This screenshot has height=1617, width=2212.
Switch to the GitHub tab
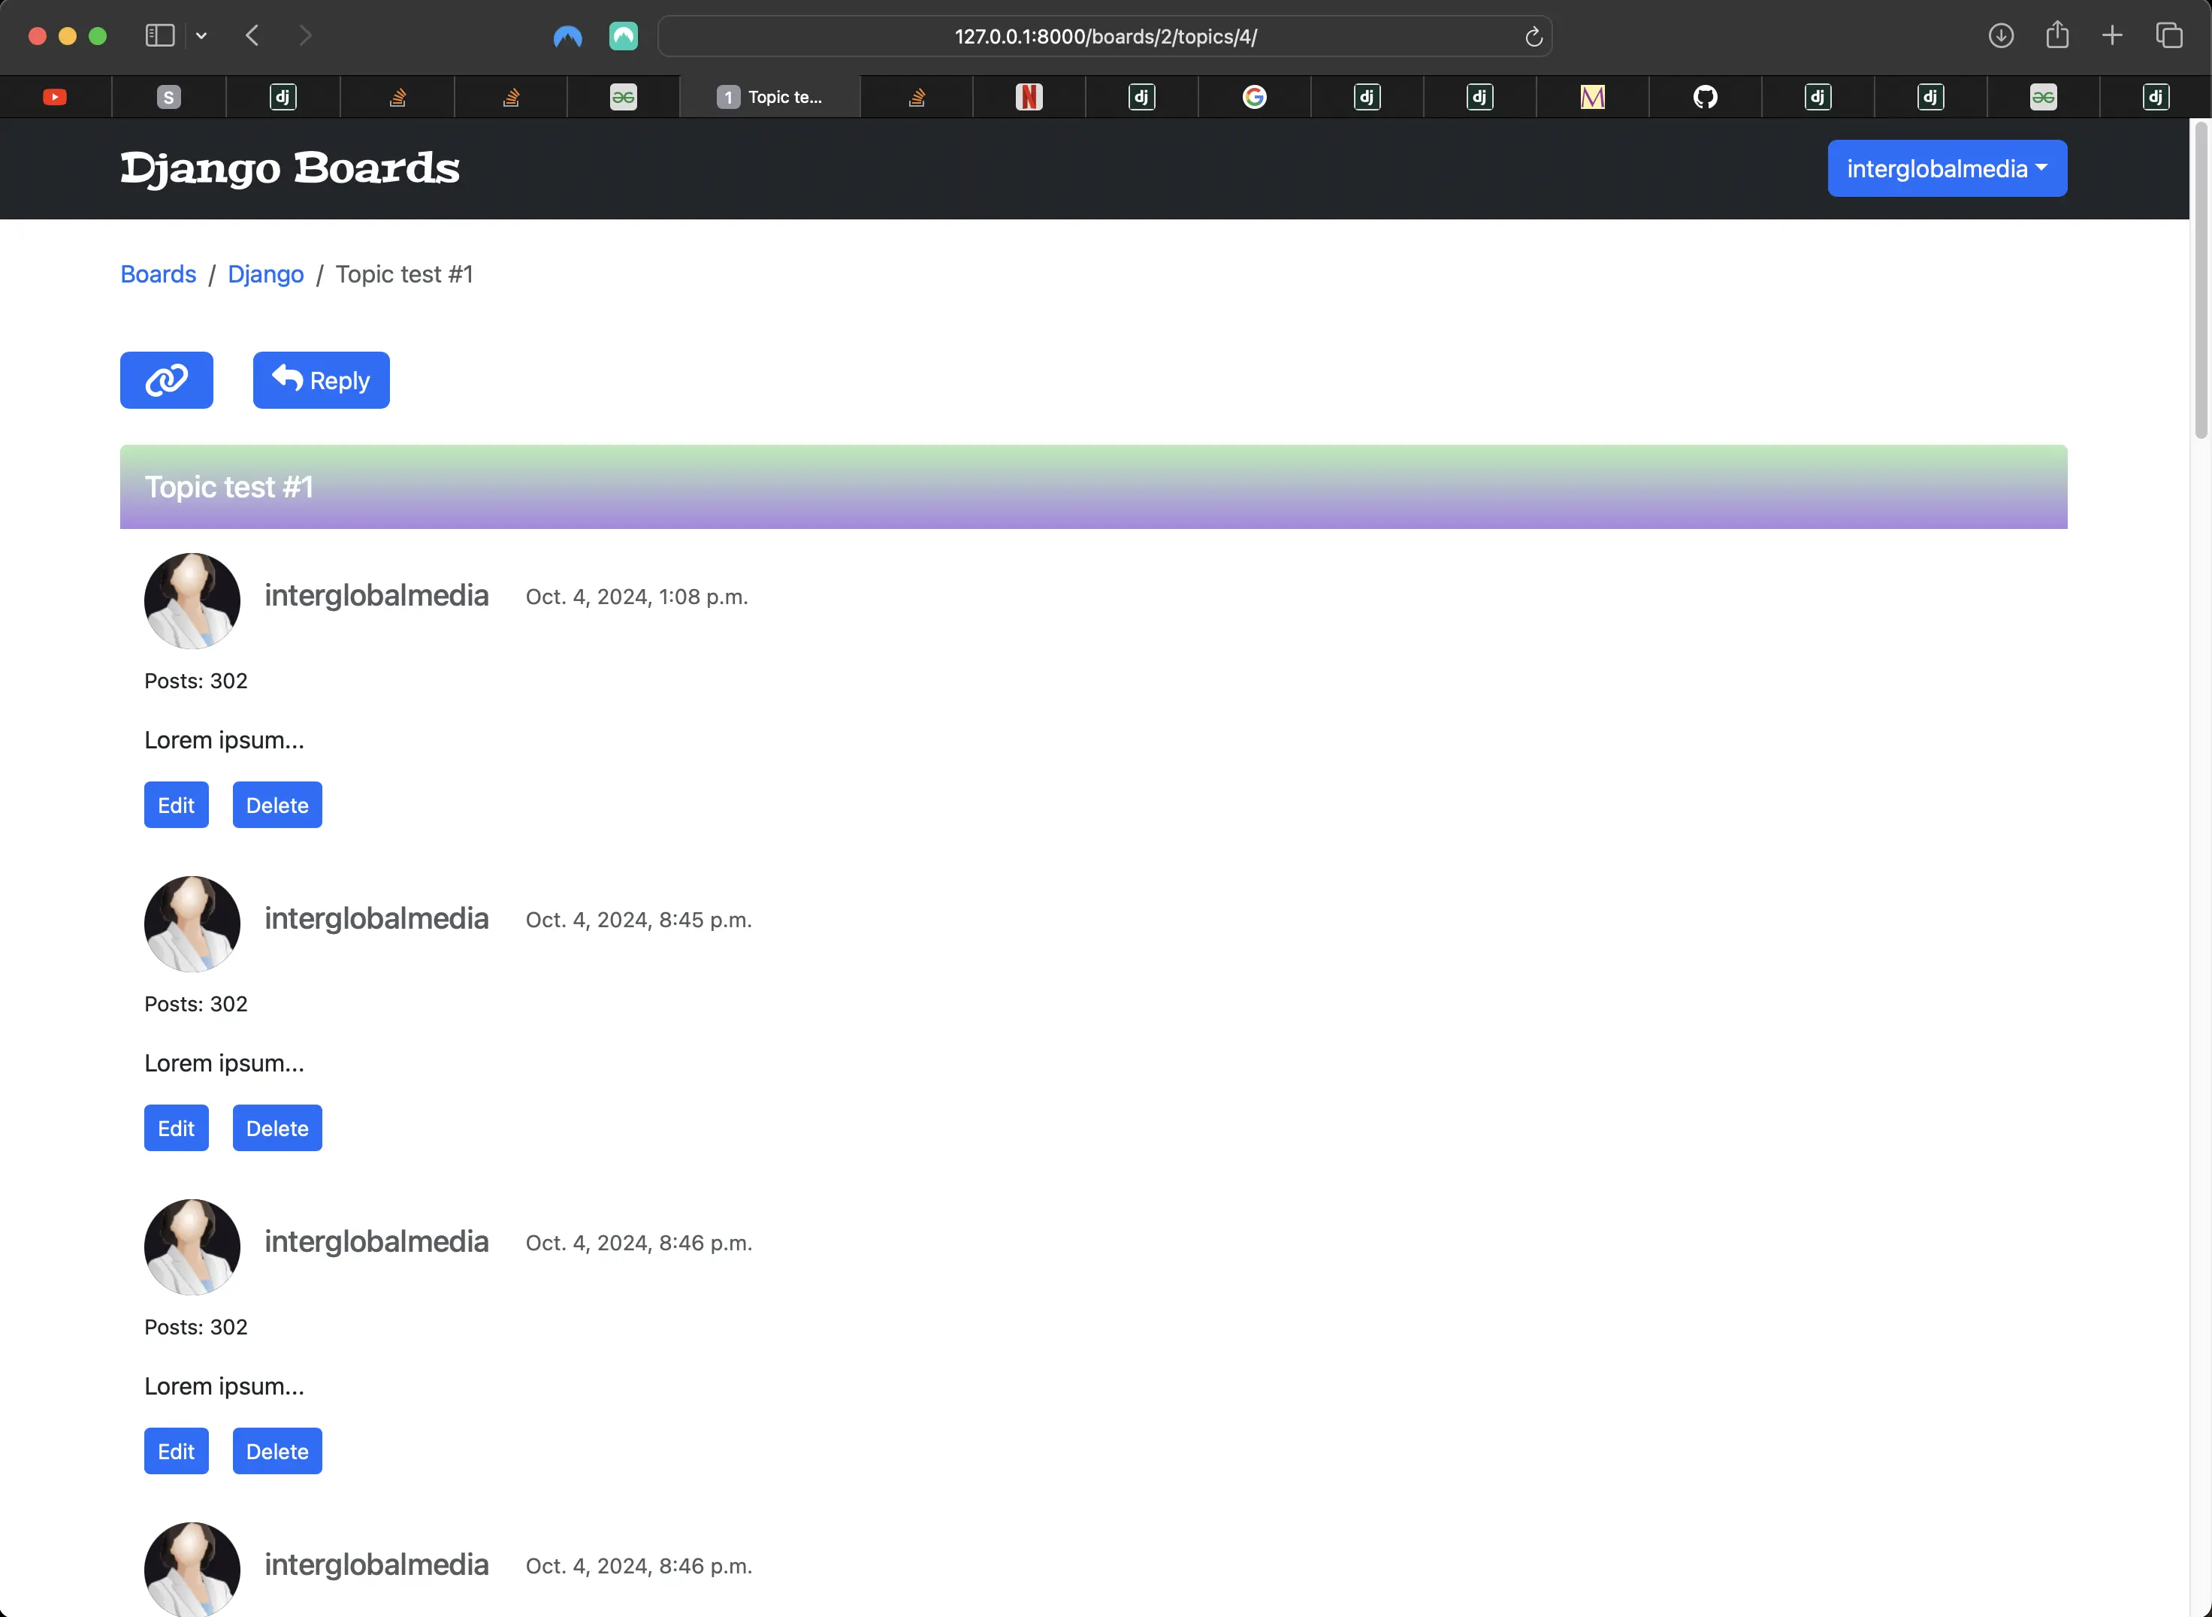coord(1705,97)
